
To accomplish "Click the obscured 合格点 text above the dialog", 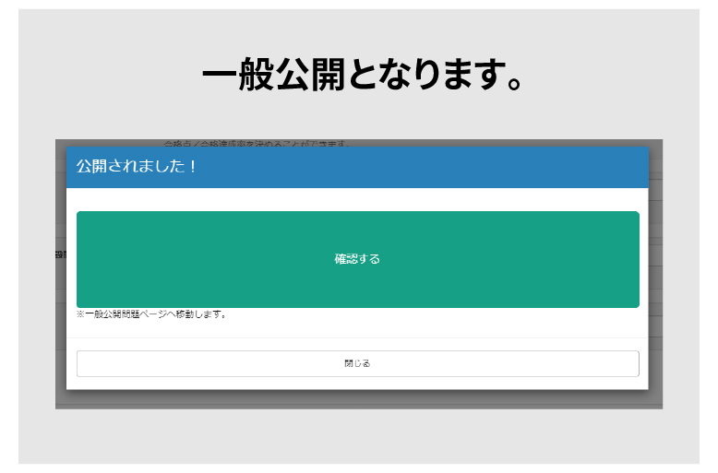I will [258, 144].
